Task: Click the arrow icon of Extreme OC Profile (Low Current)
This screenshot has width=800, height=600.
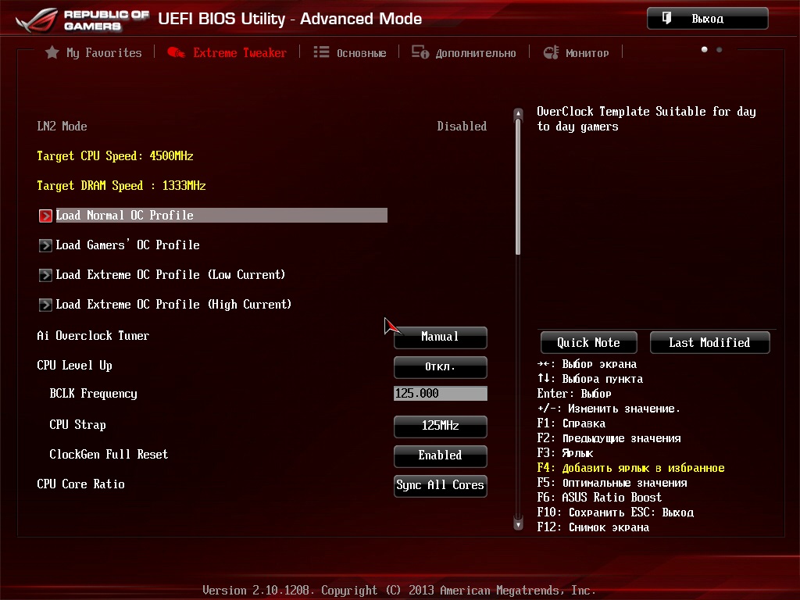Action: (x=45, y=275)
